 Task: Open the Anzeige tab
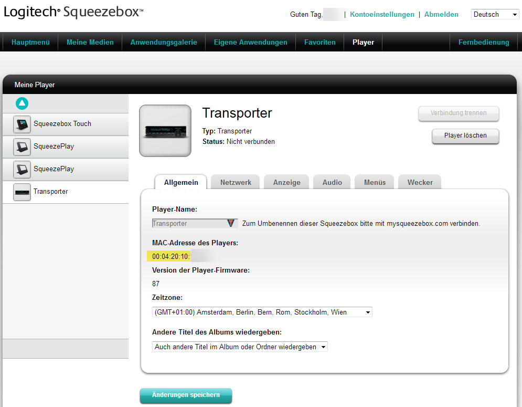(287, 182)
